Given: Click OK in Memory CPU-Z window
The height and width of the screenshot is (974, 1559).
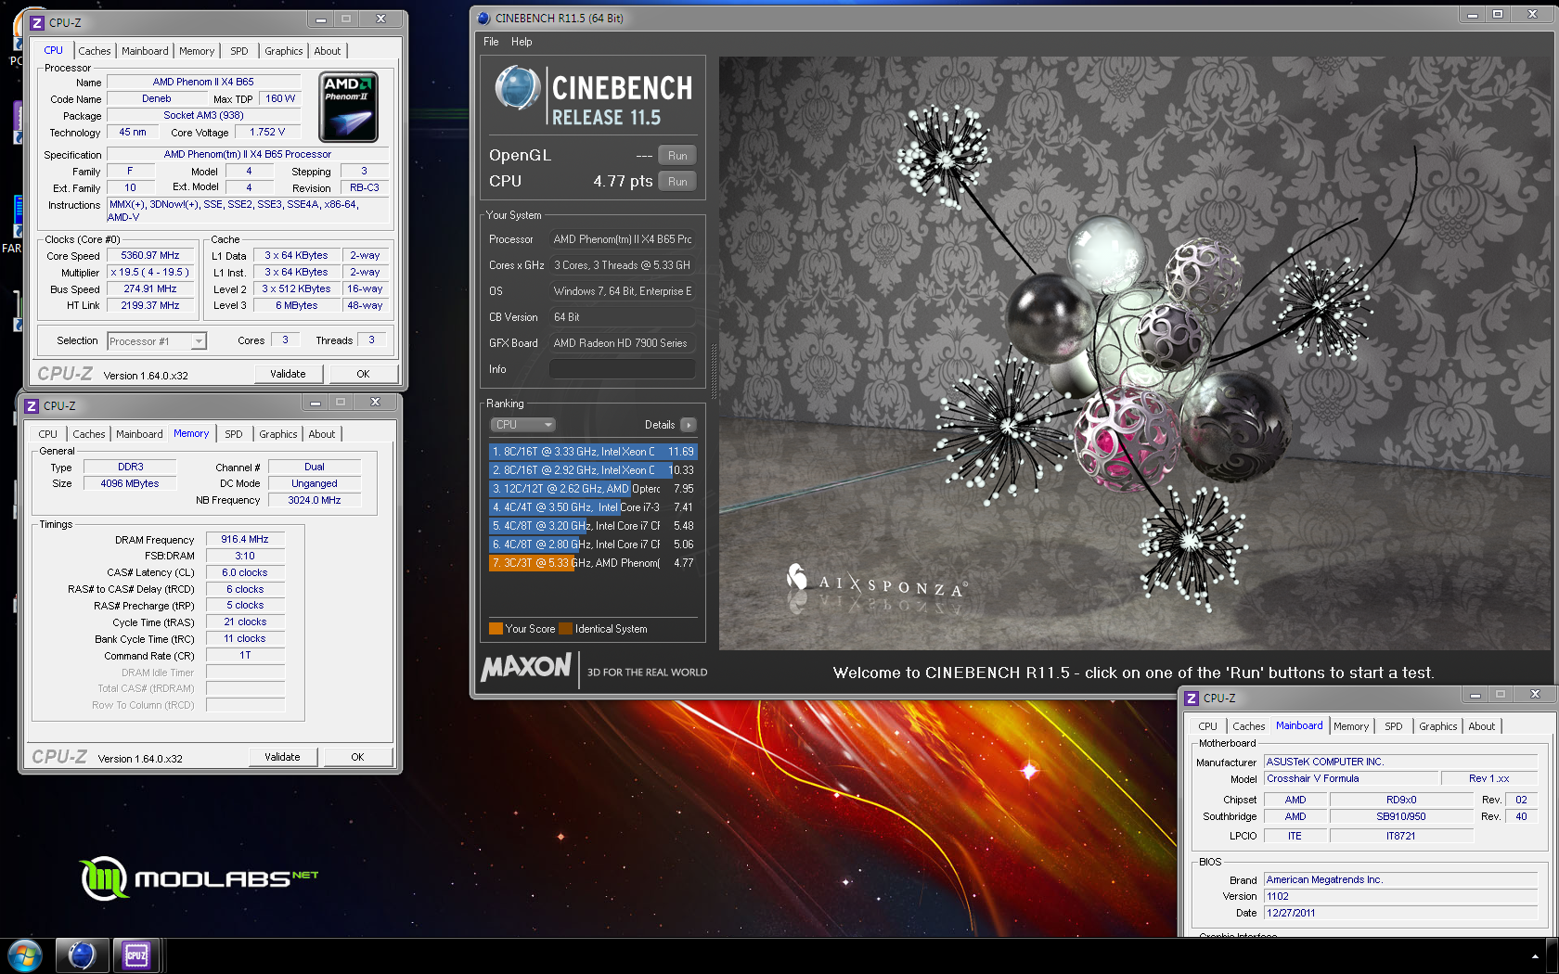Looking at the screenshot, I should coord(357,757).
